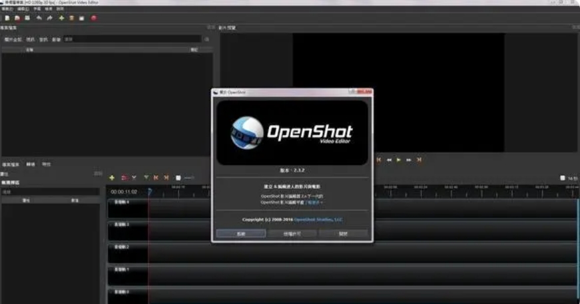Jump to the previous marker icon
Screen dimensions: 580x304
coord(156,178)
